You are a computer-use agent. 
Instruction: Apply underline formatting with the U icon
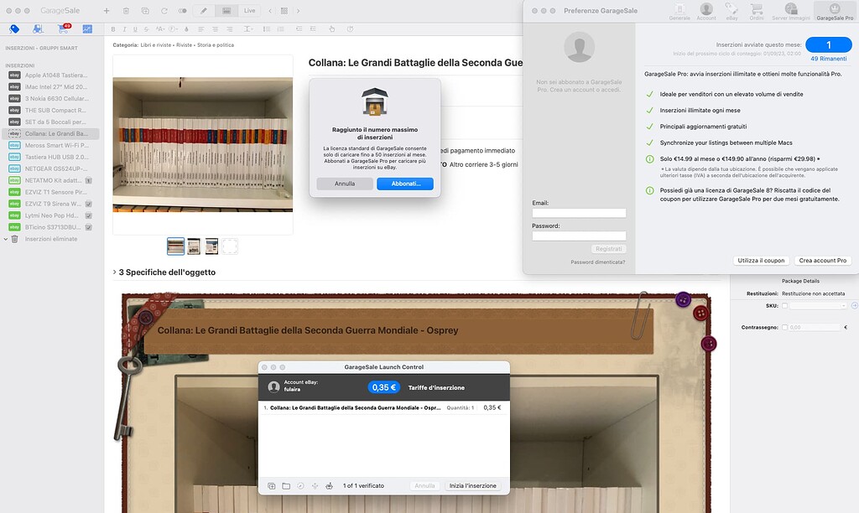tap(135, 29)
